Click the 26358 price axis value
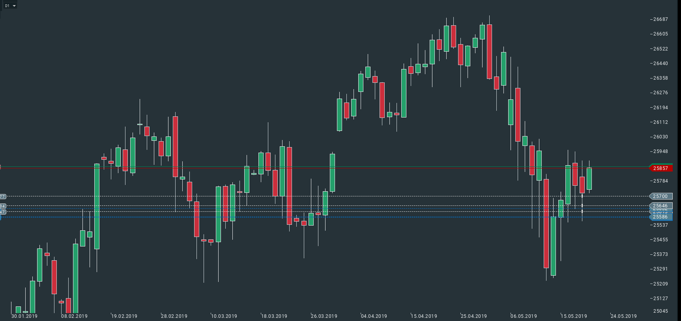Viewport: 681px width, 321px height. [x=661, y=78]
